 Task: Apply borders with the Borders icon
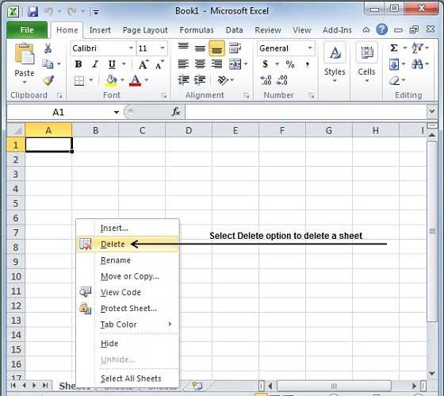click(x=79, y=80)
